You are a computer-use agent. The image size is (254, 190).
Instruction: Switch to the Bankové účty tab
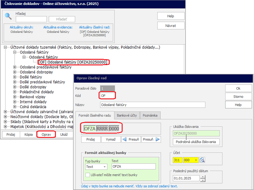coord(127,115)
